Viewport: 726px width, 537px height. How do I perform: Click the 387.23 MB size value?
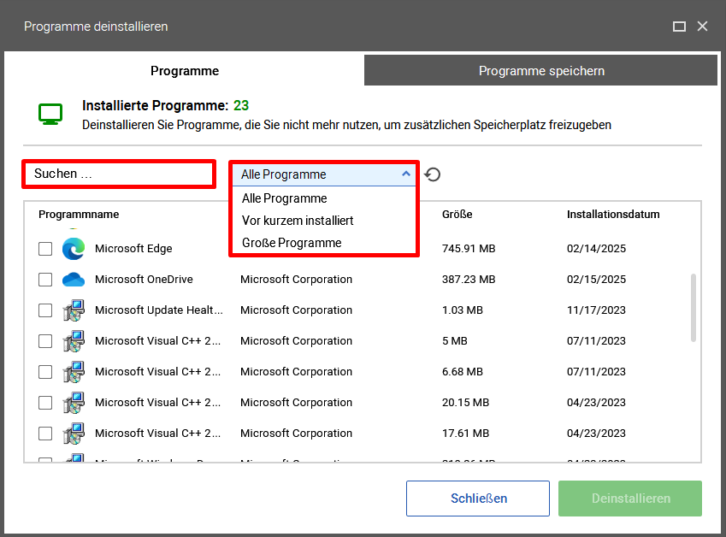(x=469, y=280)
